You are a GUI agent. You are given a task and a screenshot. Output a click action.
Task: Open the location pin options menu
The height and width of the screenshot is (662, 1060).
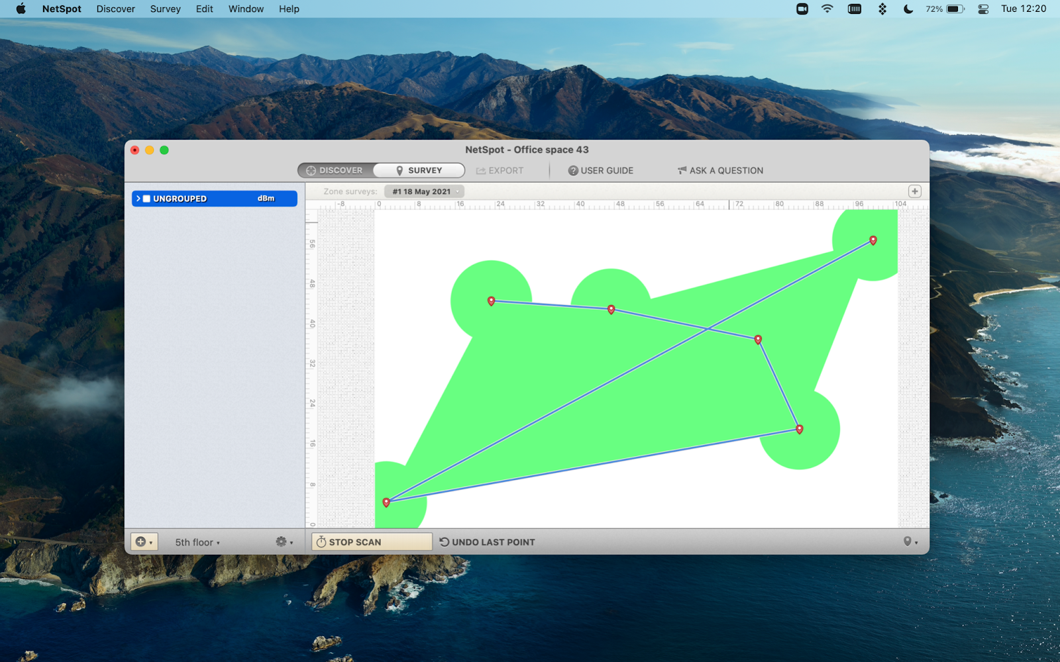click(910, 542)
